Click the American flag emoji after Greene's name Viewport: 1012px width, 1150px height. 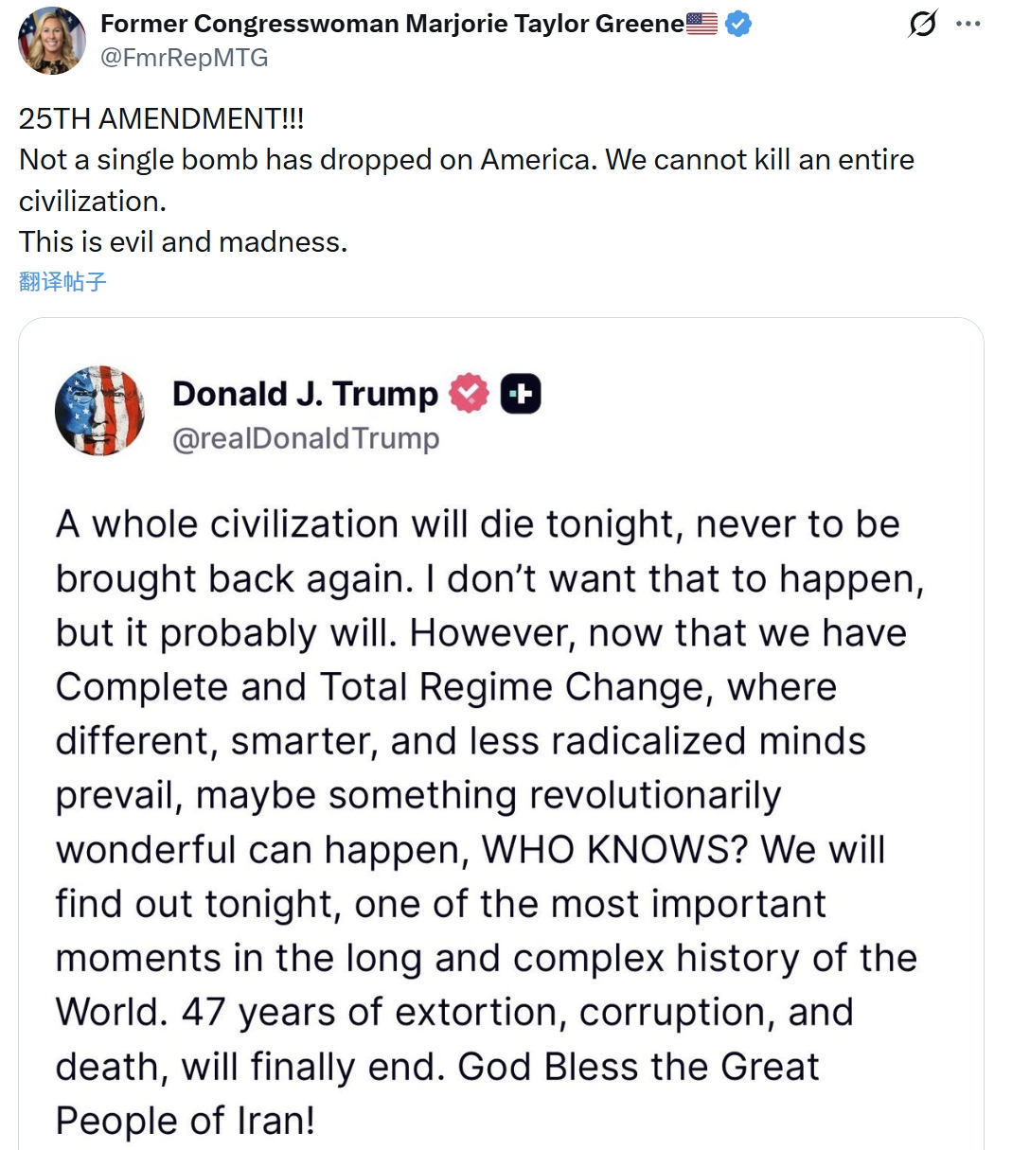tap(701, 24)
